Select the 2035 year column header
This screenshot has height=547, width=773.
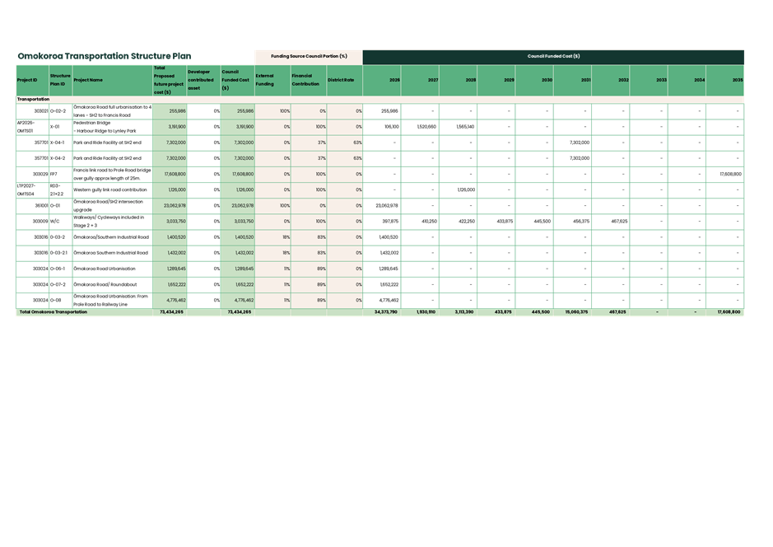pos(724,80)
